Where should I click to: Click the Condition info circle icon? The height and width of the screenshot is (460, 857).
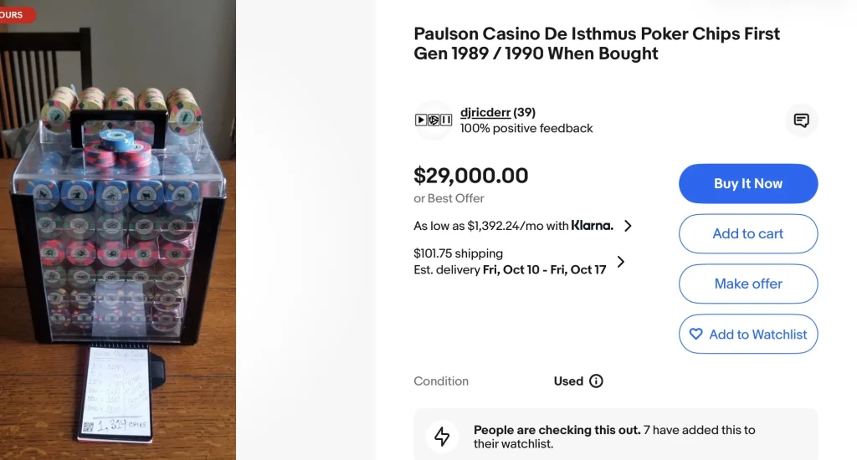(596, 381)
